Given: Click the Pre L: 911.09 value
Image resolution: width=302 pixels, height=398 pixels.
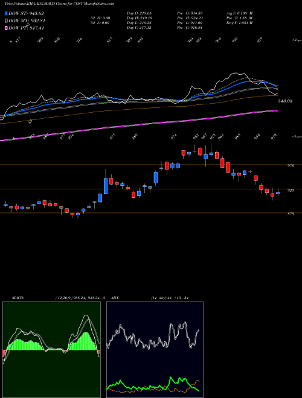Looking at the screenshot, I should 190,23.
